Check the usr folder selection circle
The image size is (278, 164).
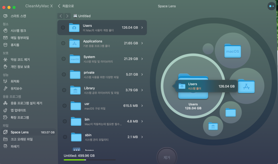coord(64,106)
